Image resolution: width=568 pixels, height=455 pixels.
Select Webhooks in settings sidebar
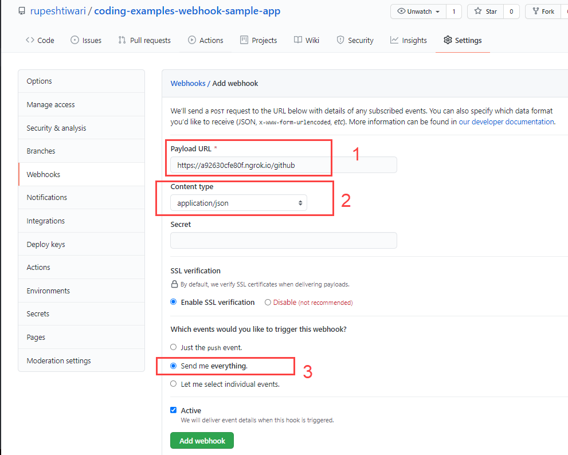pos(81,174)
